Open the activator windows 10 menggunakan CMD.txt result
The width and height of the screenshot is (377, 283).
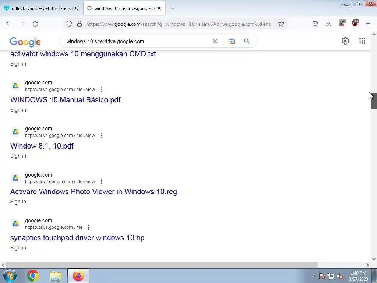coord(83,54)
